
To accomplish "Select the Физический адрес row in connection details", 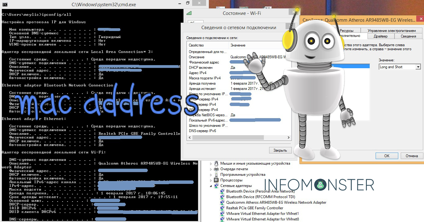I will click(239, 62).
